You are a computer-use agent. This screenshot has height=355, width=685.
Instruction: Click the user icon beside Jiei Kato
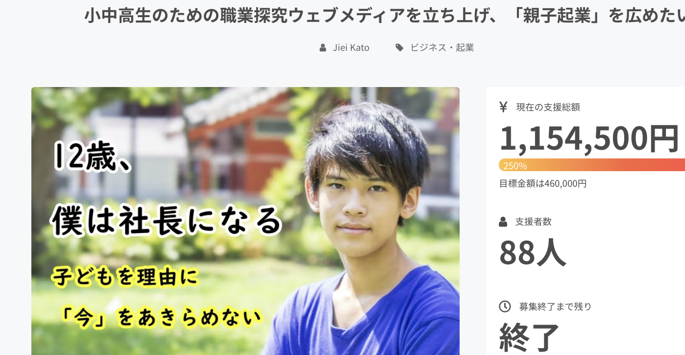tap(322, 48)
